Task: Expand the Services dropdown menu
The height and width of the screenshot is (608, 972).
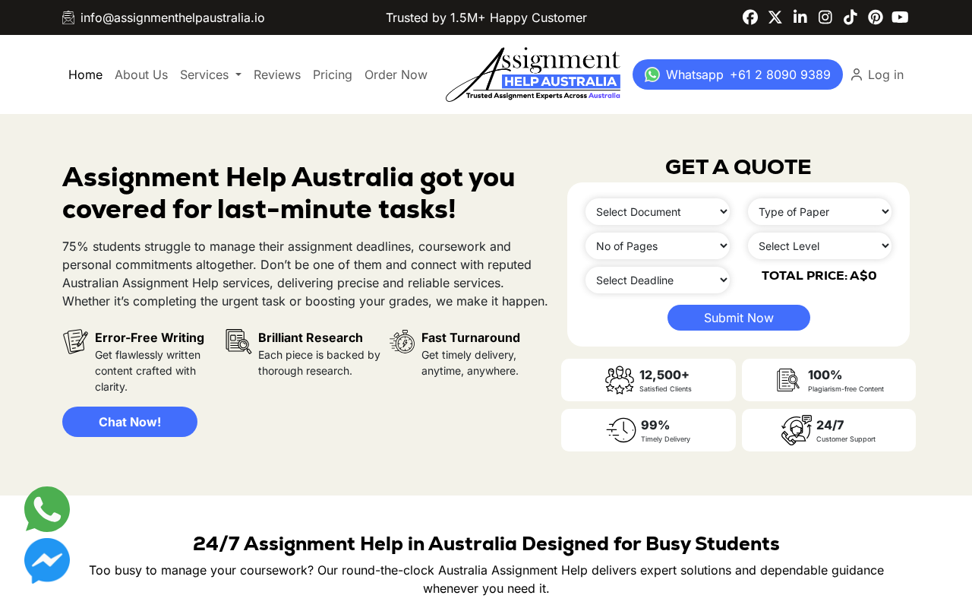Action: coord(210,74)
